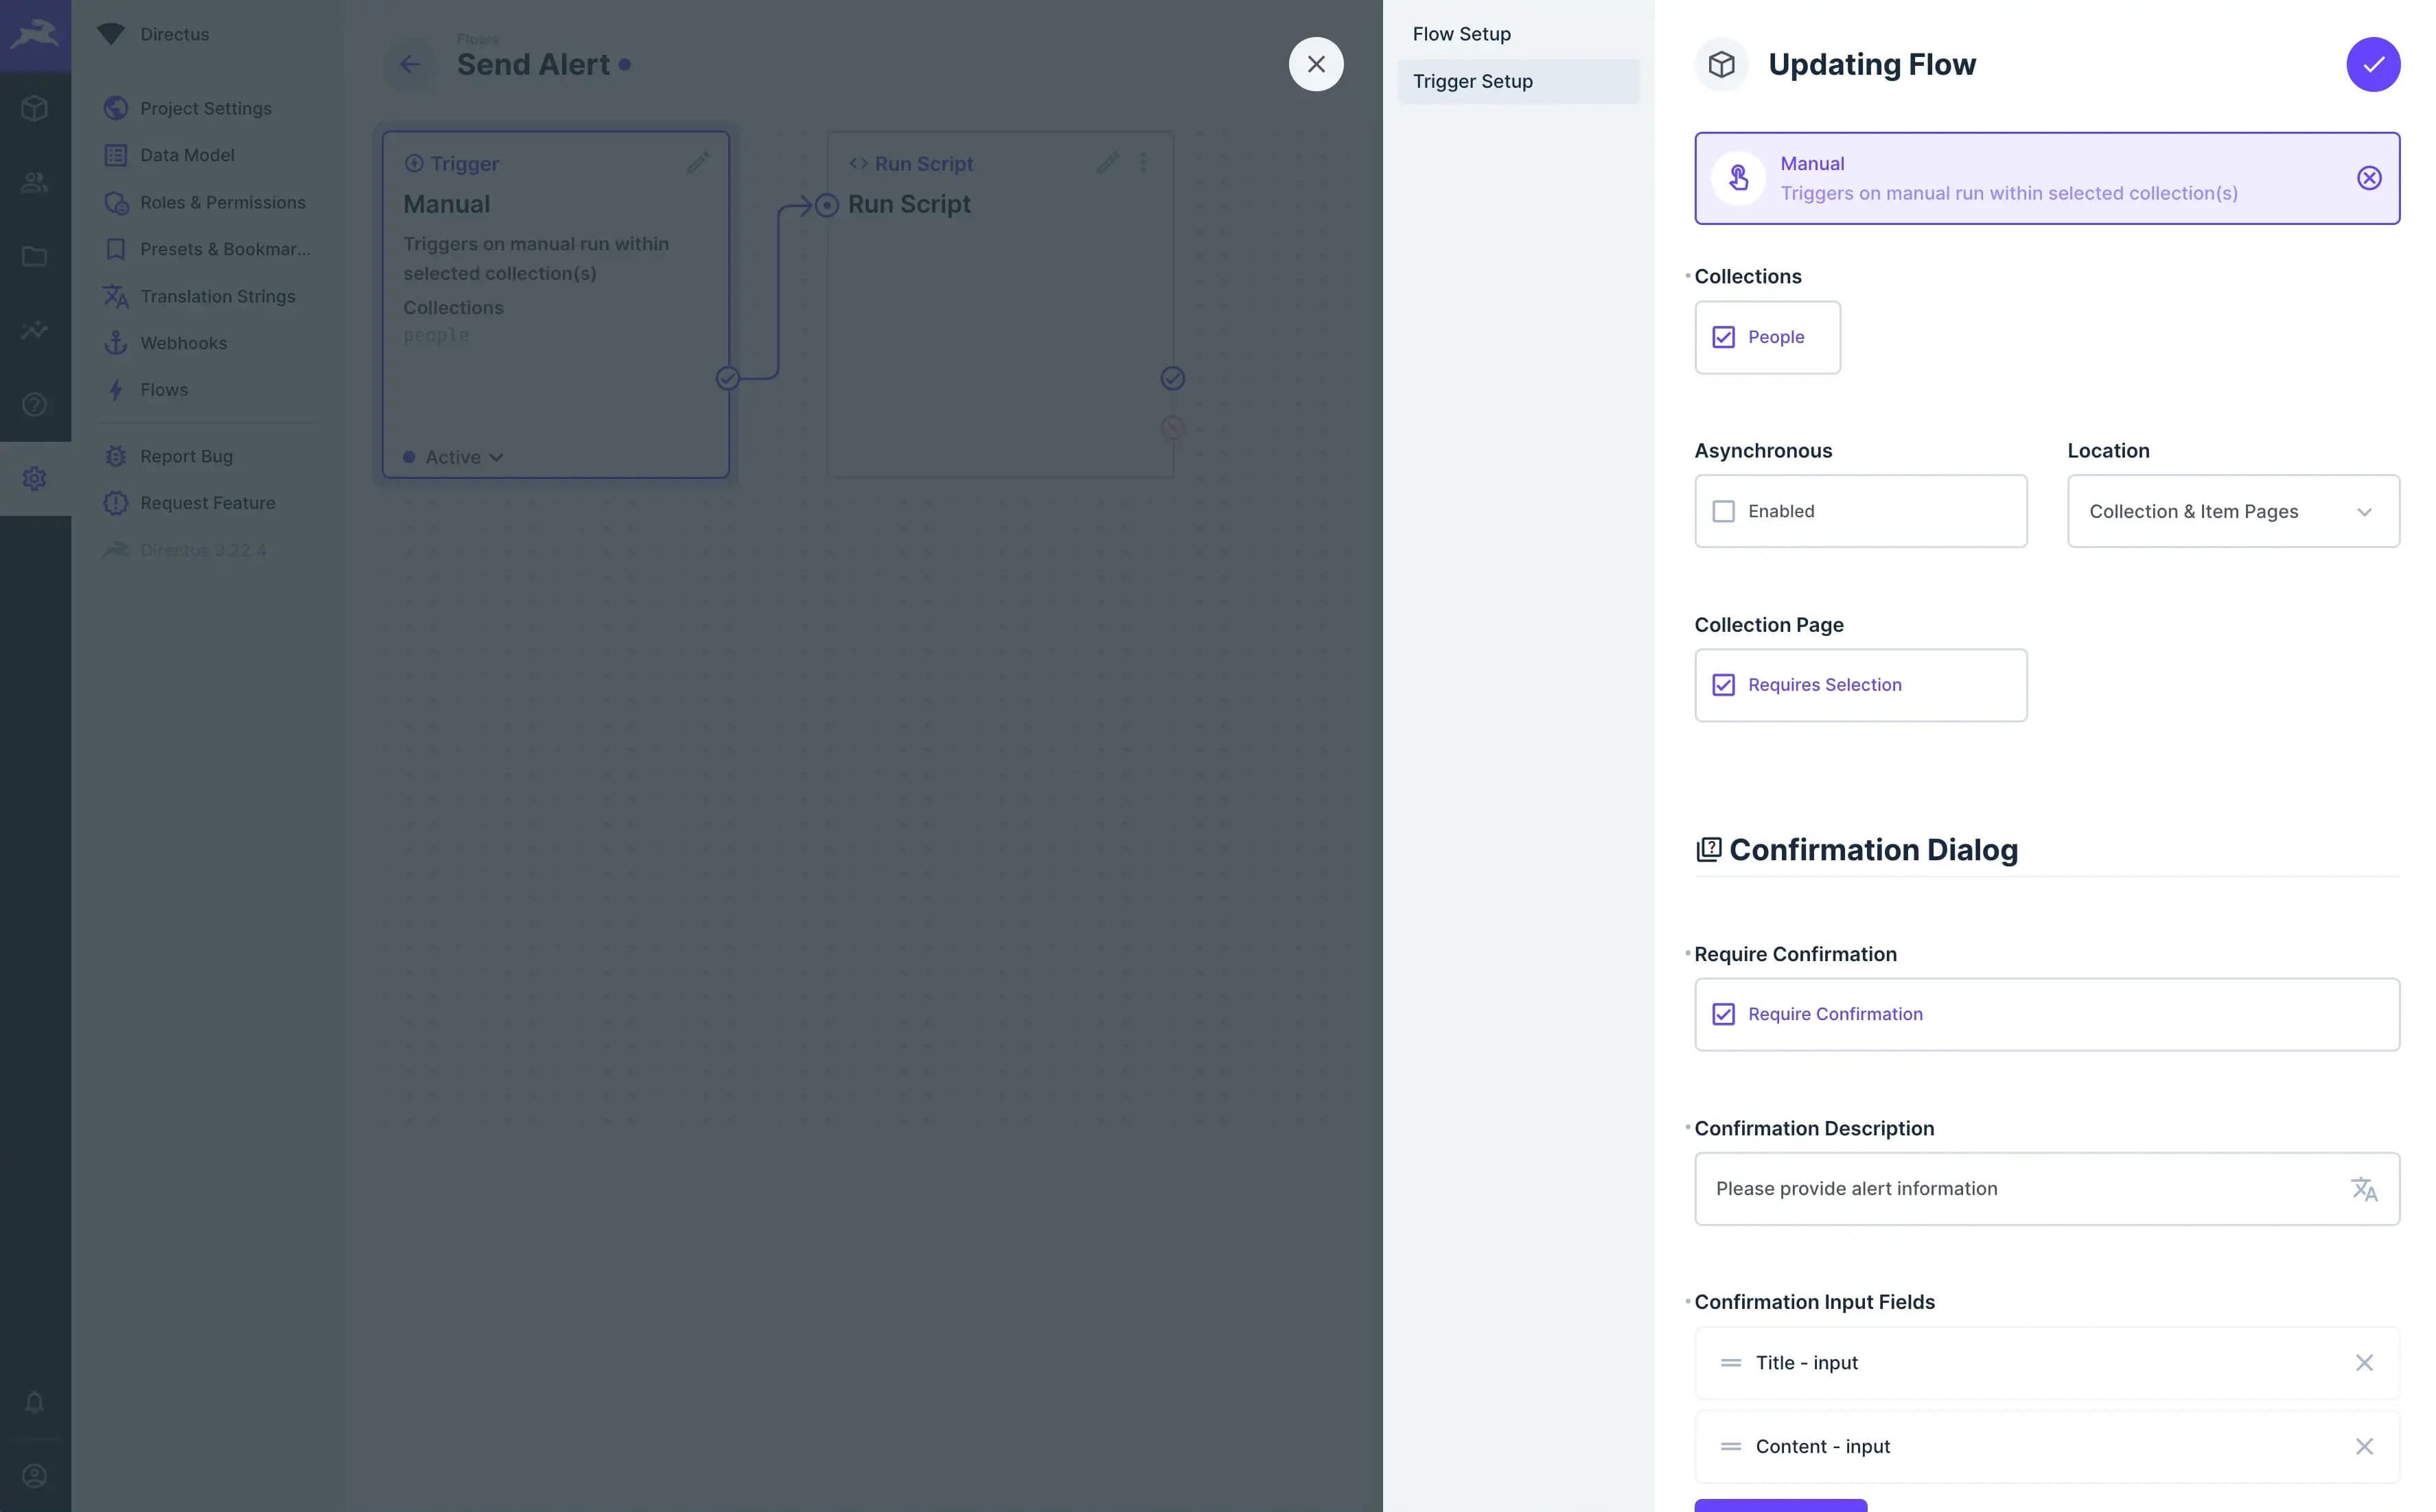
Task: Edit the Run Script operation pencil icon
Action: pos(1107,163)
